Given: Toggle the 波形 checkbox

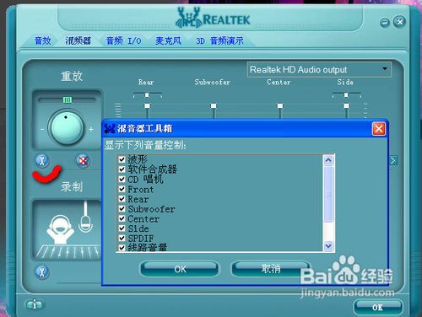Looking at the screenshot, I should 122,159.
